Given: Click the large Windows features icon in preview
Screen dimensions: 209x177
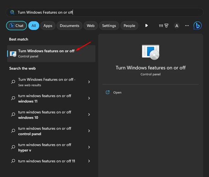Looking at the screenshot, I should pyautogui.click(x=150, y=52).
